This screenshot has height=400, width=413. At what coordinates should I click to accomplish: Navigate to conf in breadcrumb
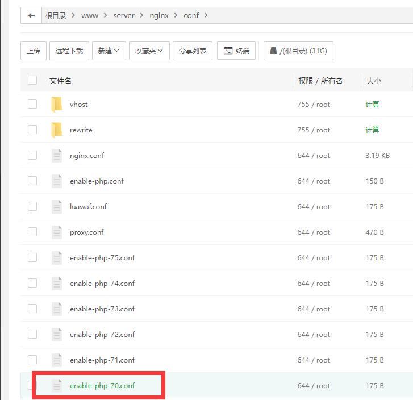(191, 16)
